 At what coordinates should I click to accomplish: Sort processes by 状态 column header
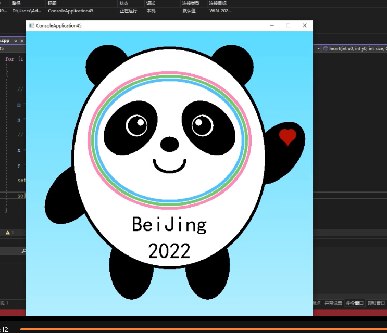123,3
